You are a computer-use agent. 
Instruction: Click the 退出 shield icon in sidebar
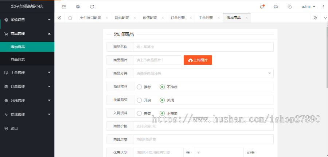6,128
